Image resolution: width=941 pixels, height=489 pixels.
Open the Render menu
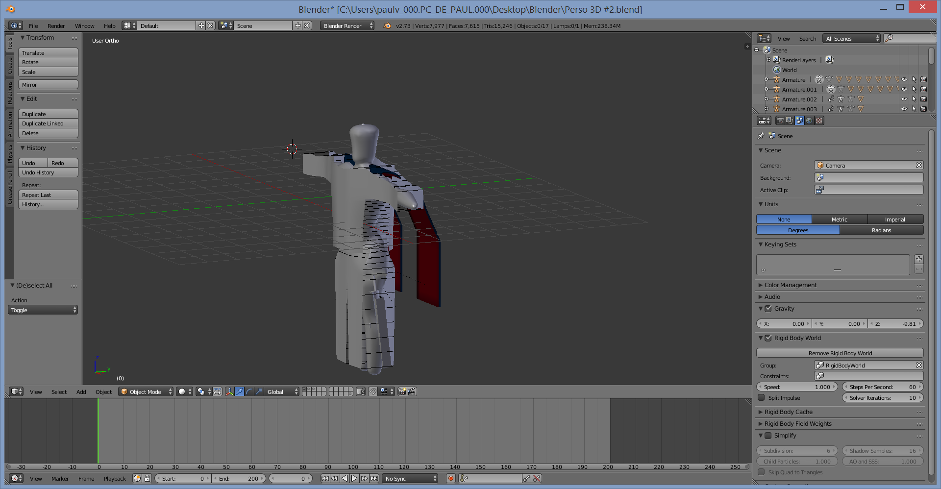[56, 26]
